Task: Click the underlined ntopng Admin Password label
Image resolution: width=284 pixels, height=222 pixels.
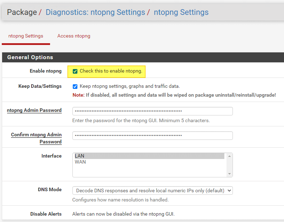Action: pos(34,110)
